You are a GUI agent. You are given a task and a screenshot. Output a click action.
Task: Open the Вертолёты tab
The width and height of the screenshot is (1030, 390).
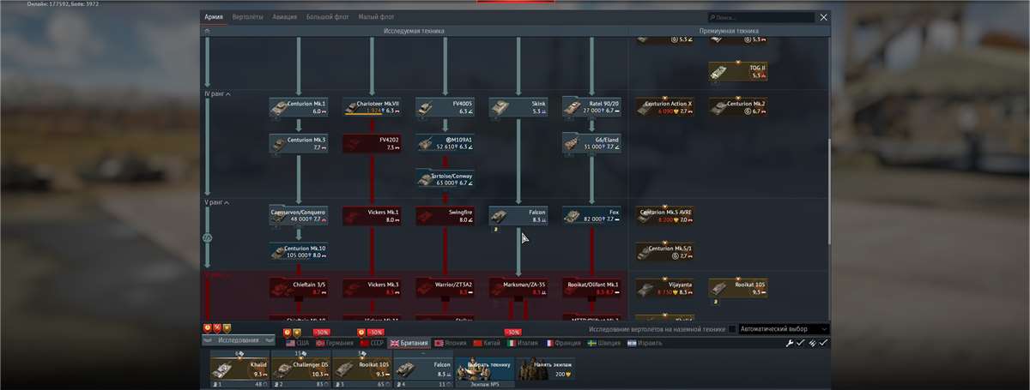248,17
